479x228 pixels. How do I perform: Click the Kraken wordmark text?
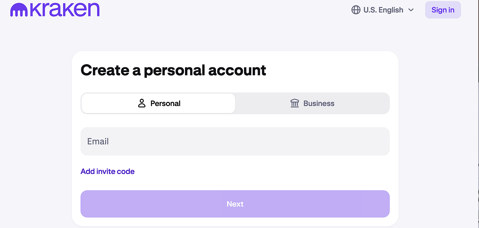point(65,10)
